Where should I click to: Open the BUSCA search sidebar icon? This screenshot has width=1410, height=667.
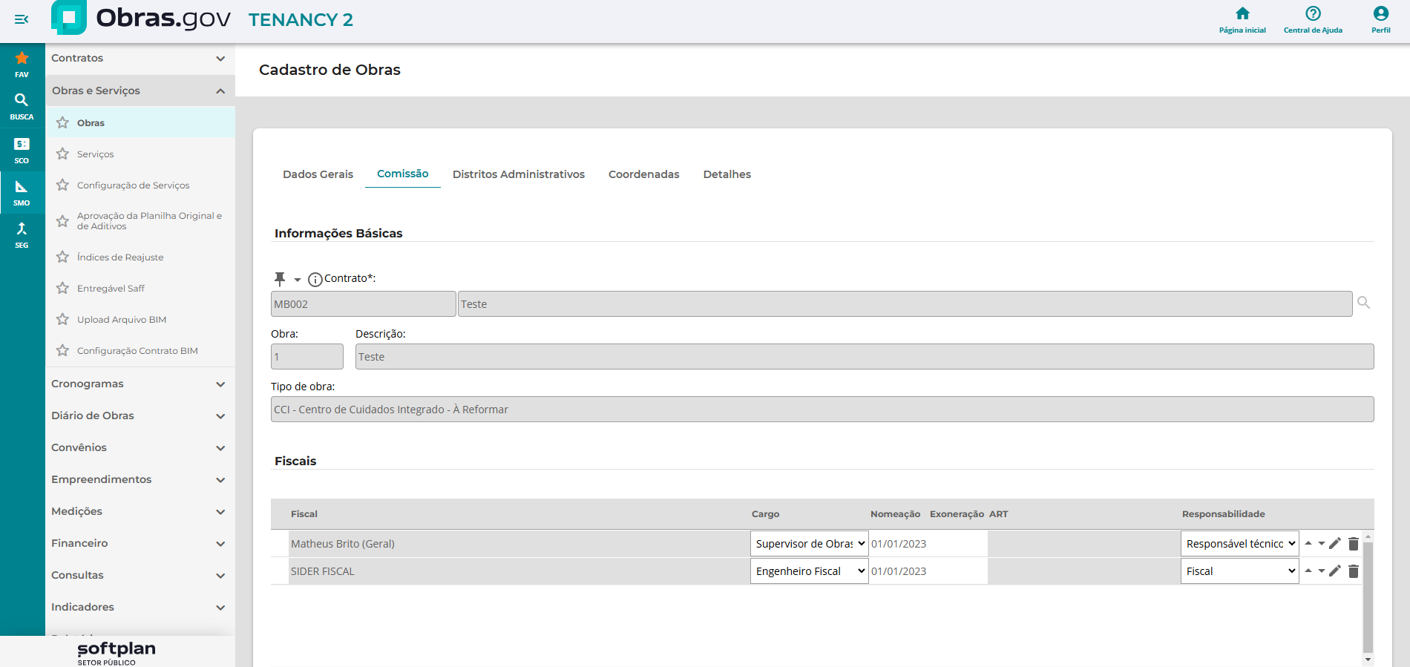point(22,106)
